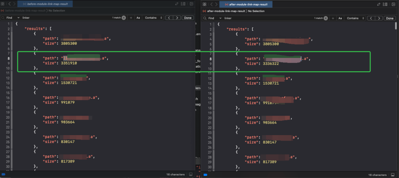Click size 830147 in before window

[x=68, y=142]
